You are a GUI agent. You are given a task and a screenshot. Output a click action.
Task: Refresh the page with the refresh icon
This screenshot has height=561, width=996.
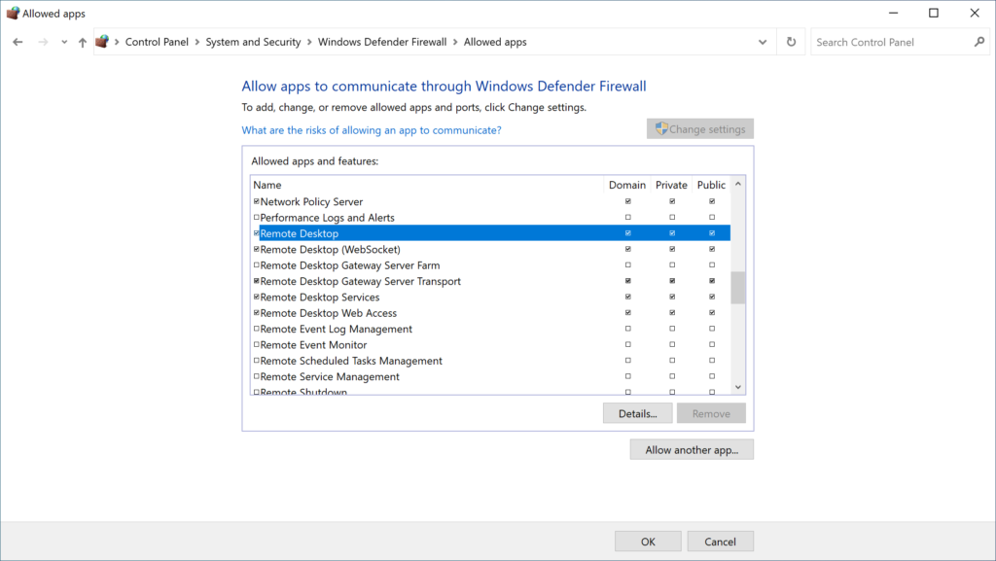point(790,41)
